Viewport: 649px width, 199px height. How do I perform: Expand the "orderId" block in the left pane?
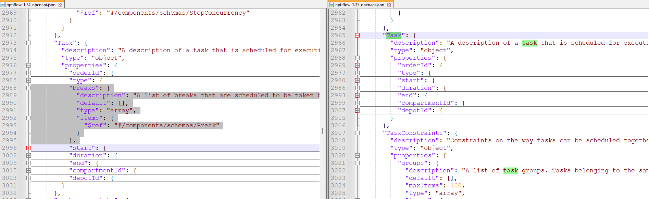tap(28, 73)
